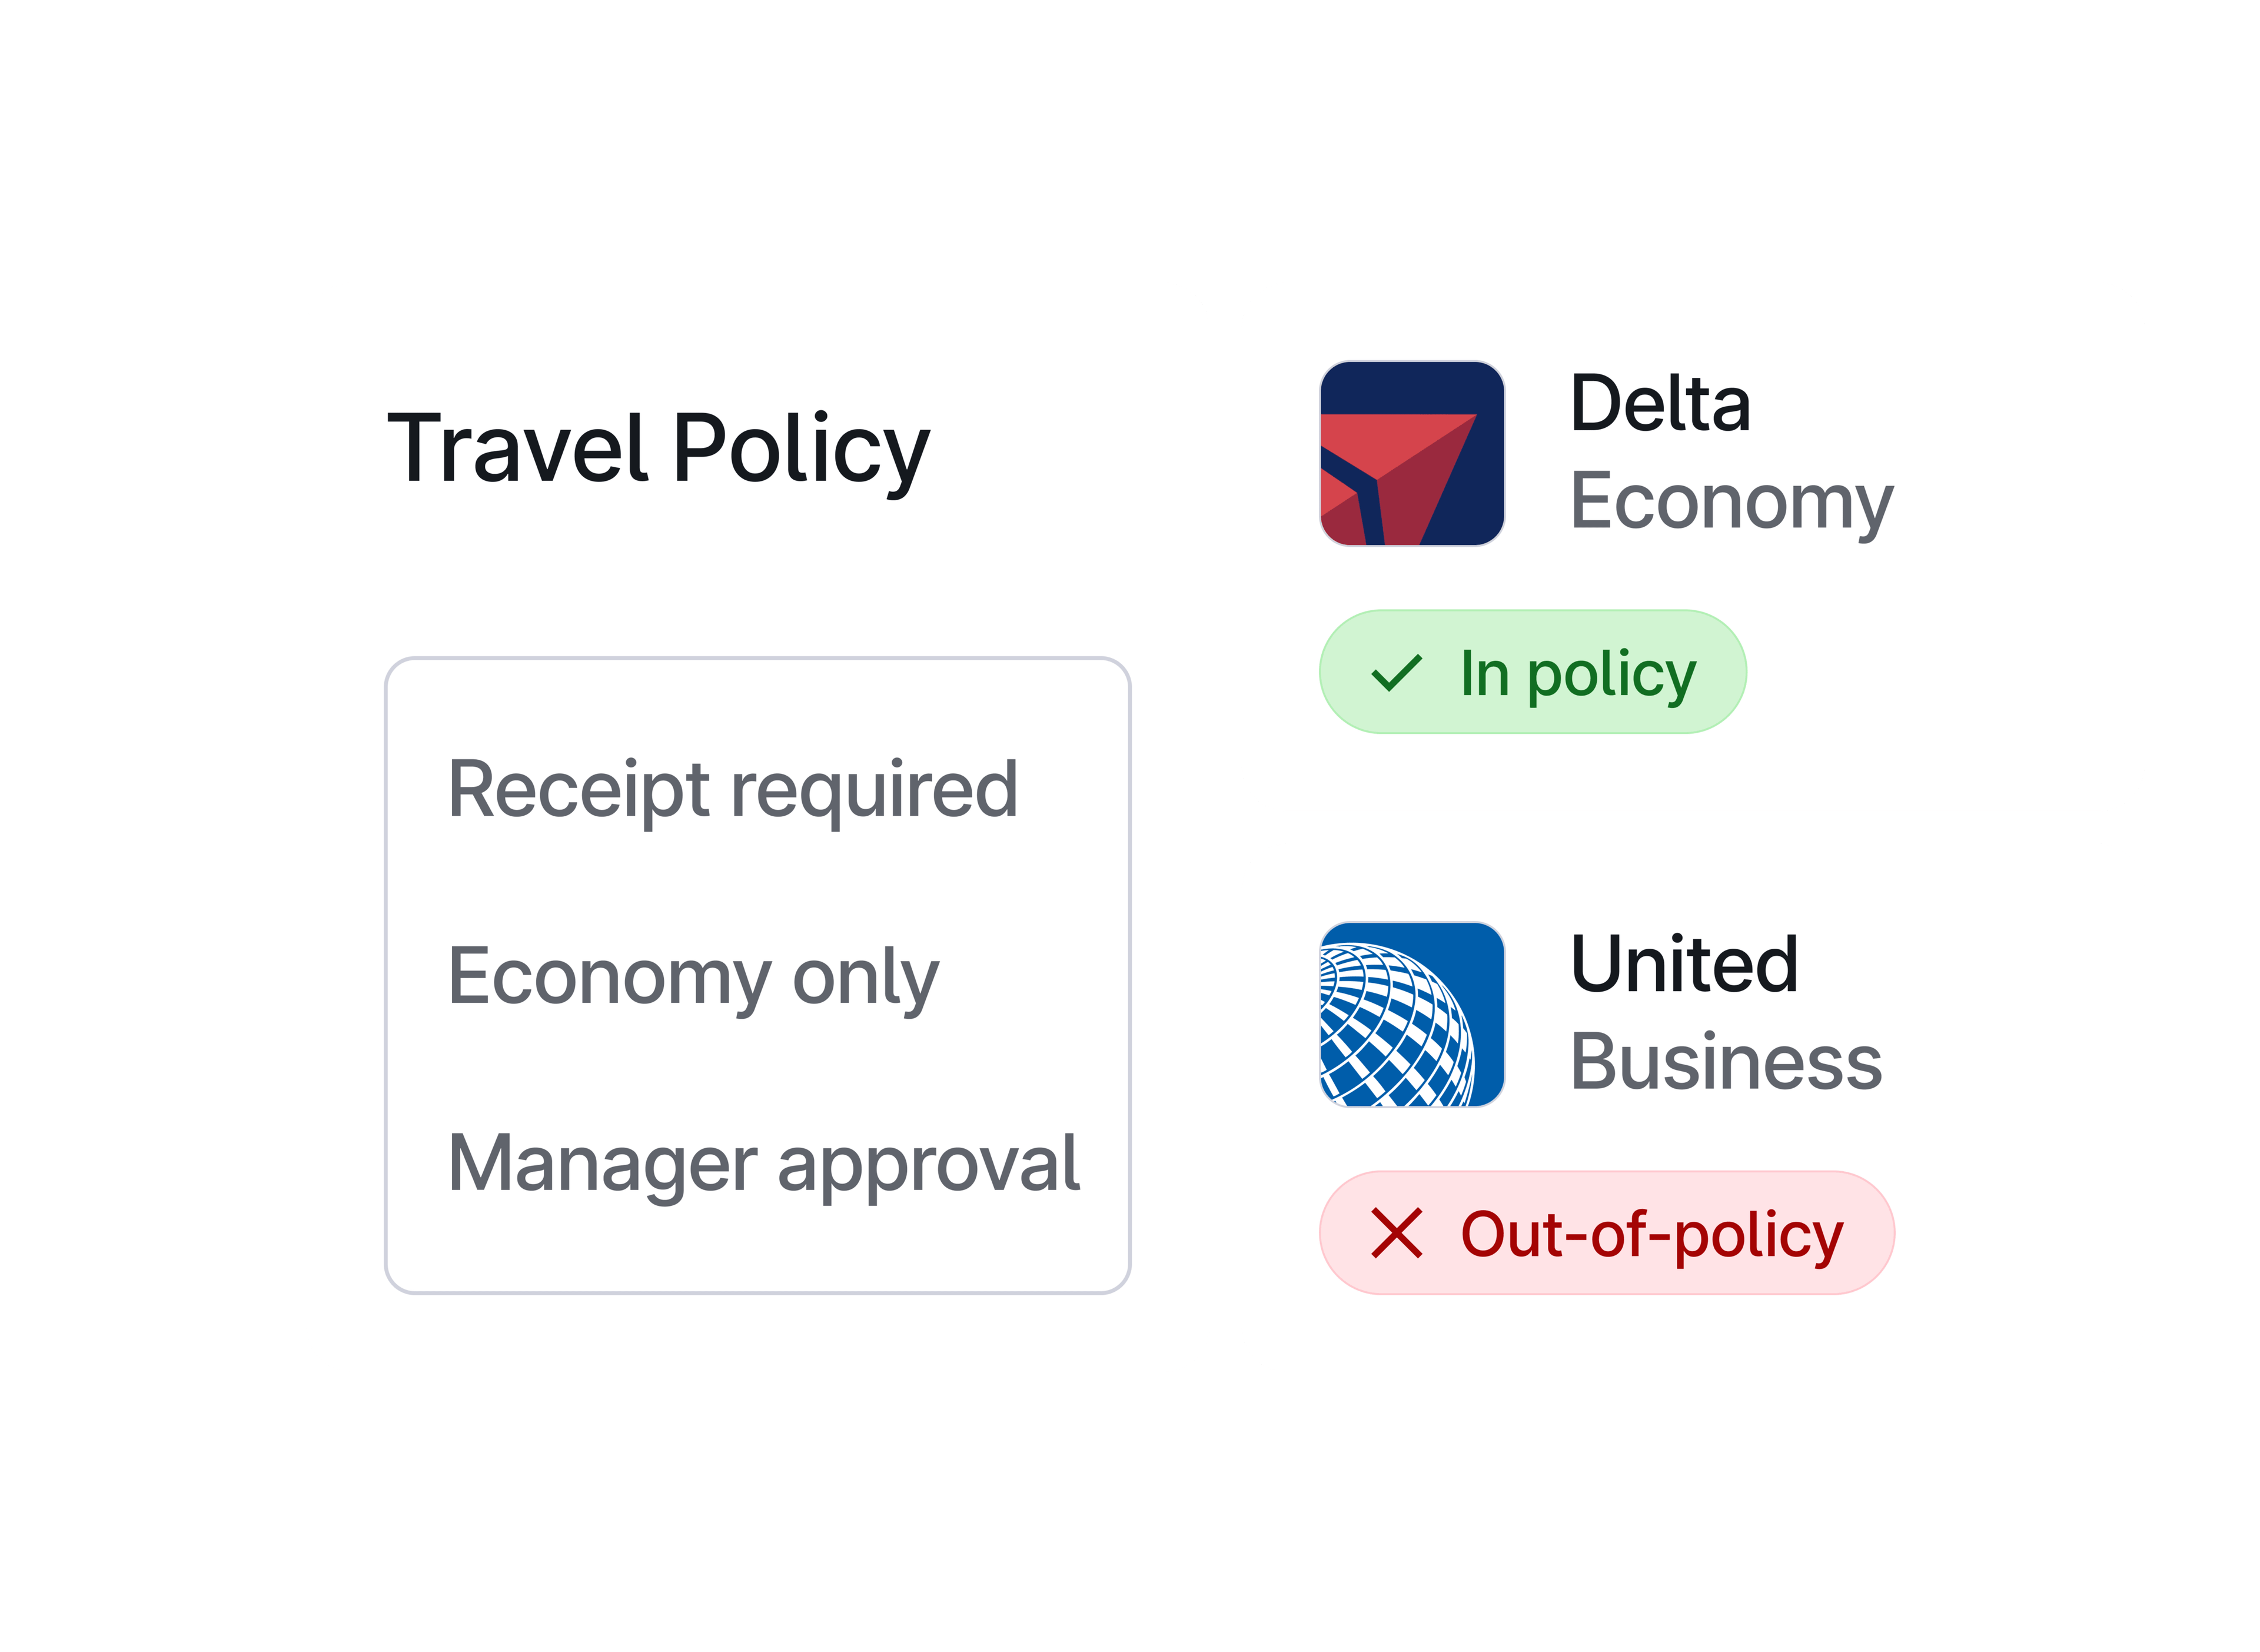Click the "Out-of-policy" text label
Viewport: 2260px width, 1652px height.
[1651, 1235]
